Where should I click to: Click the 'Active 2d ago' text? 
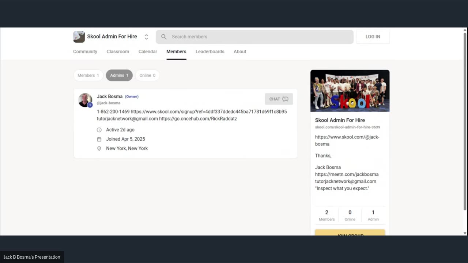pyautogui.click(x=120, y=130)
